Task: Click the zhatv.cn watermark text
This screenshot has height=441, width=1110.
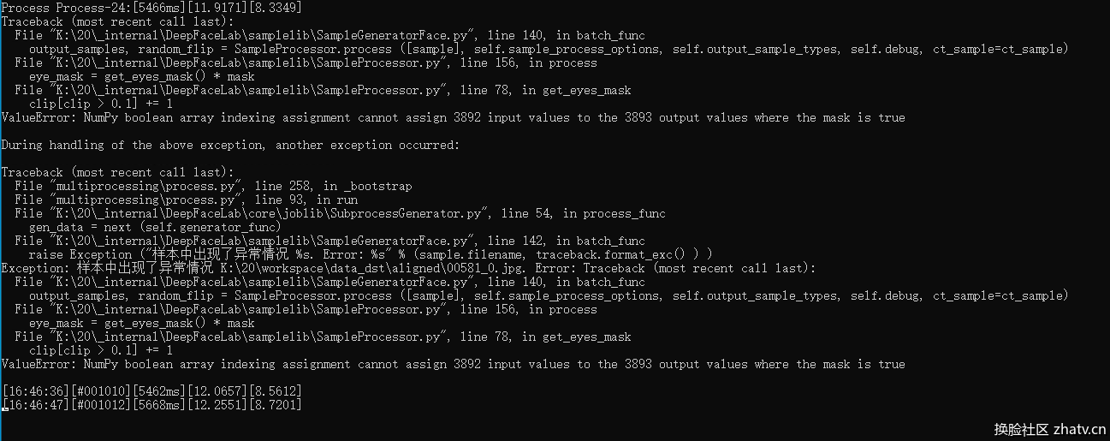Action: pos(1079,429)
